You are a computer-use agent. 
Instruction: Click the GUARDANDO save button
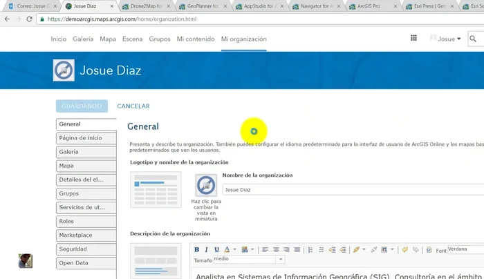[x=82, y=106]
